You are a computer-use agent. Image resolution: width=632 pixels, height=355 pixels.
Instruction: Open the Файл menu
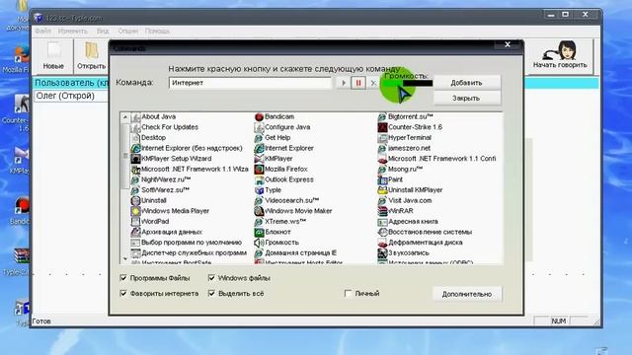tap(42, 31)
